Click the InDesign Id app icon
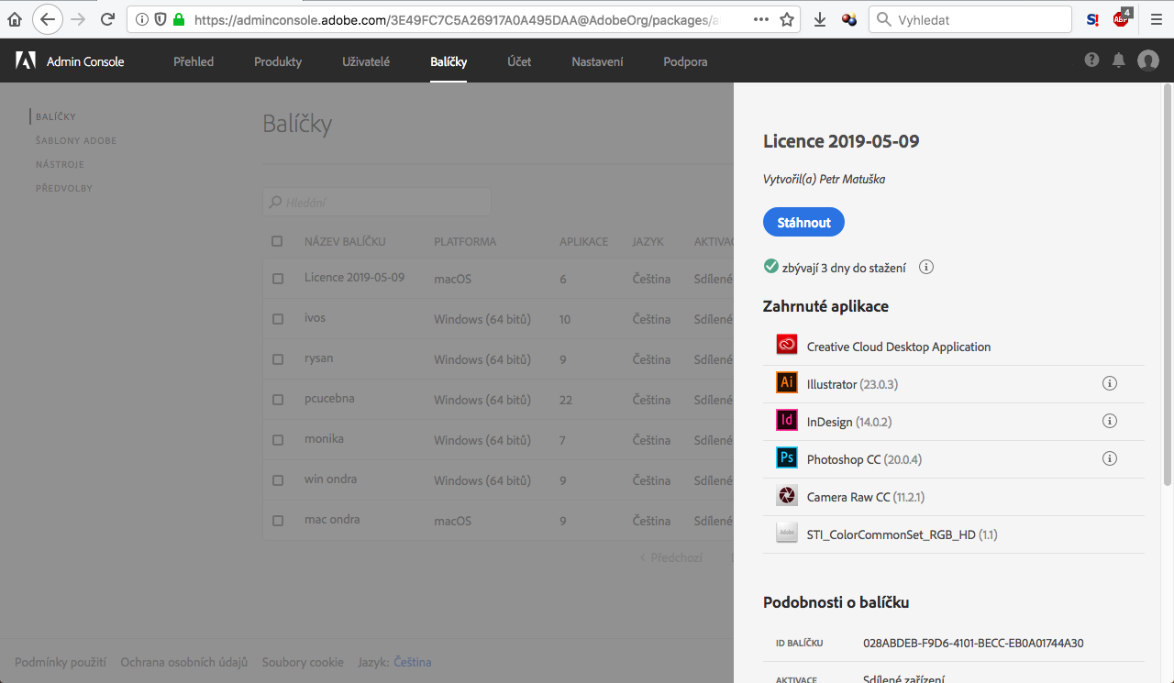1174x683 pixels. point(787,420)
